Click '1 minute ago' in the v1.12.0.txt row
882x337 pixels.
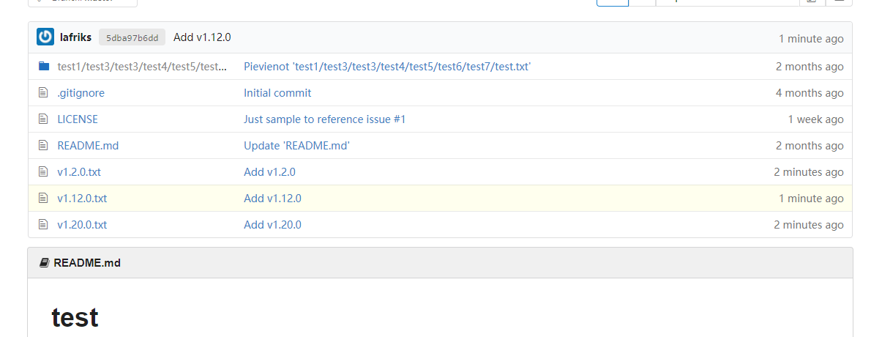[x=811, y=199]
